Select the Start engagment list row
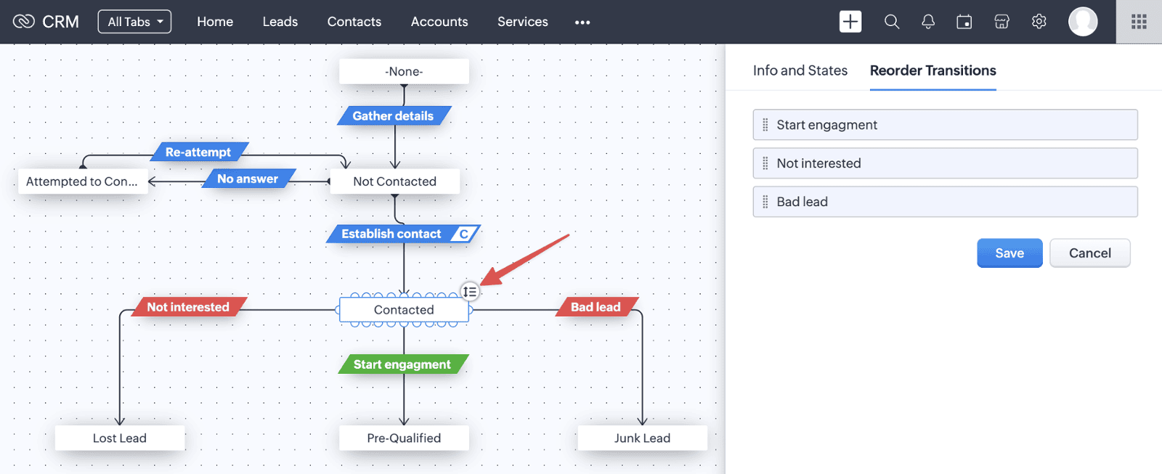 pos(946,125)
